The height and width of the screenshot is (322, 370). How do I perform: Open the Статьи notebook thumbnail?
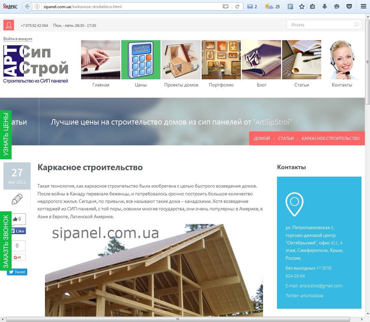(x=302, y=60)
